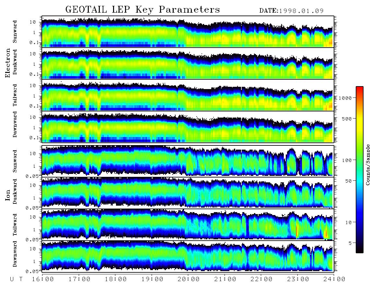Select the Ion "Tailward" panel label
The image size is (370, 285).
click(x=15, y=225)
